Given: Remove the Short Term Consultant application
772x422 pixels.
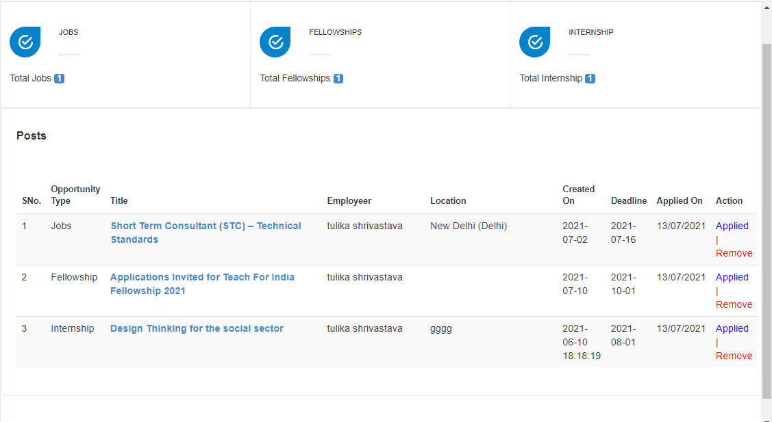Looking at the screenshot, I should click(x=734, y=253).
